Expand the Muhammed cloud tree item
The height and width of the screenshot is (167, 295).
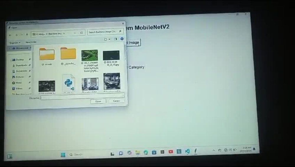pyautogui.click(x=9, y=49)
